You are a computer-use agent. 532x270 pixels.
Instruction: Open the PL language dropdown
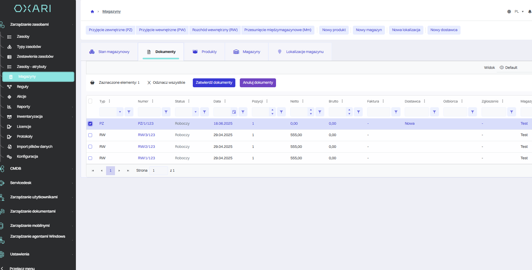click(x=519, y=12)
